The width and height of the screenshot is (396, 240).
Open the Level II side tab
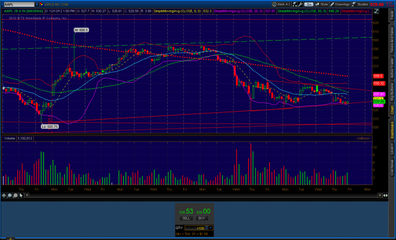tap(392, 149)
